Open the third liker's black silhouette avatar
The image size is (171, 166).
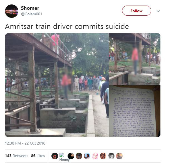coord(71,156)
